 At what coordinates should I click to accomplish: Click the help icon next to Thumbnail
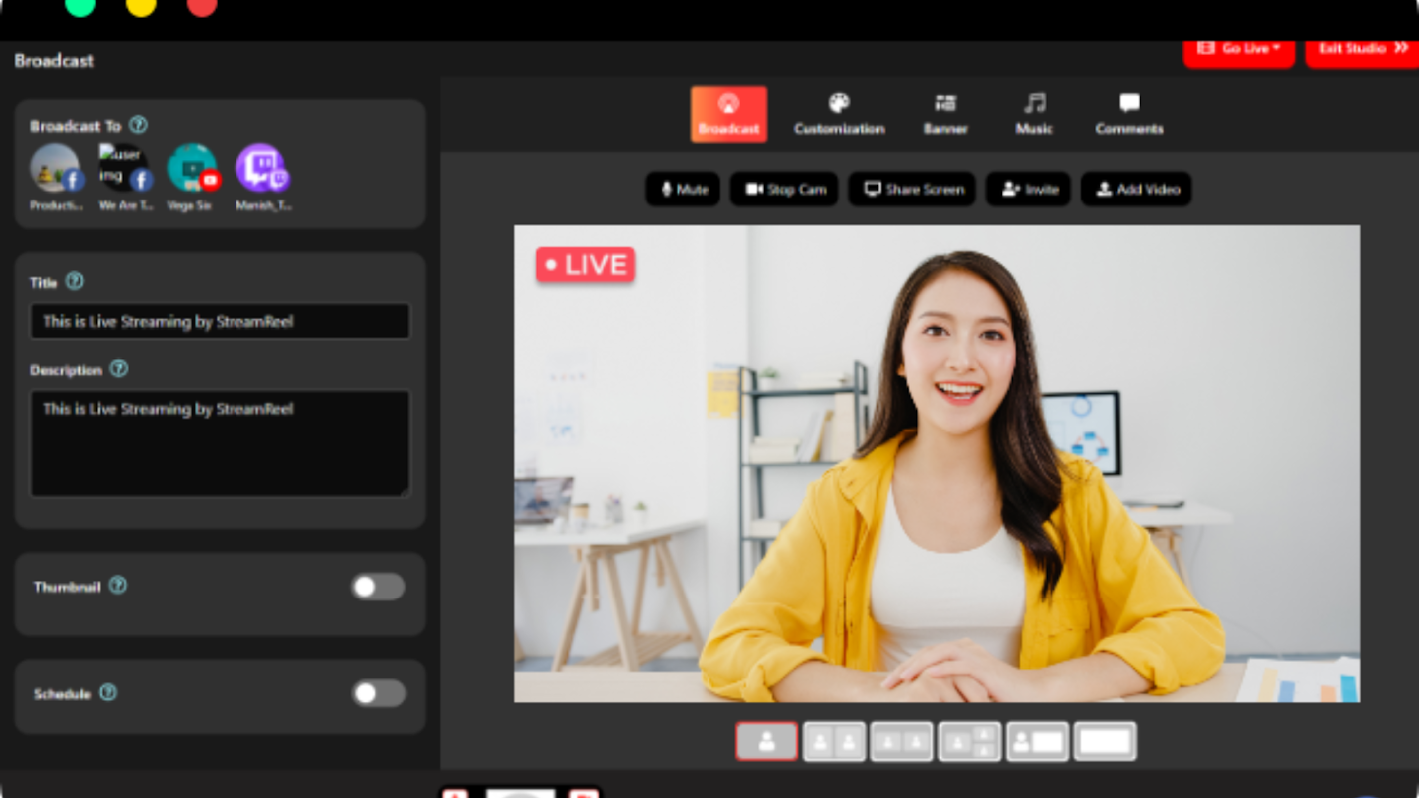tap(118, 585)
